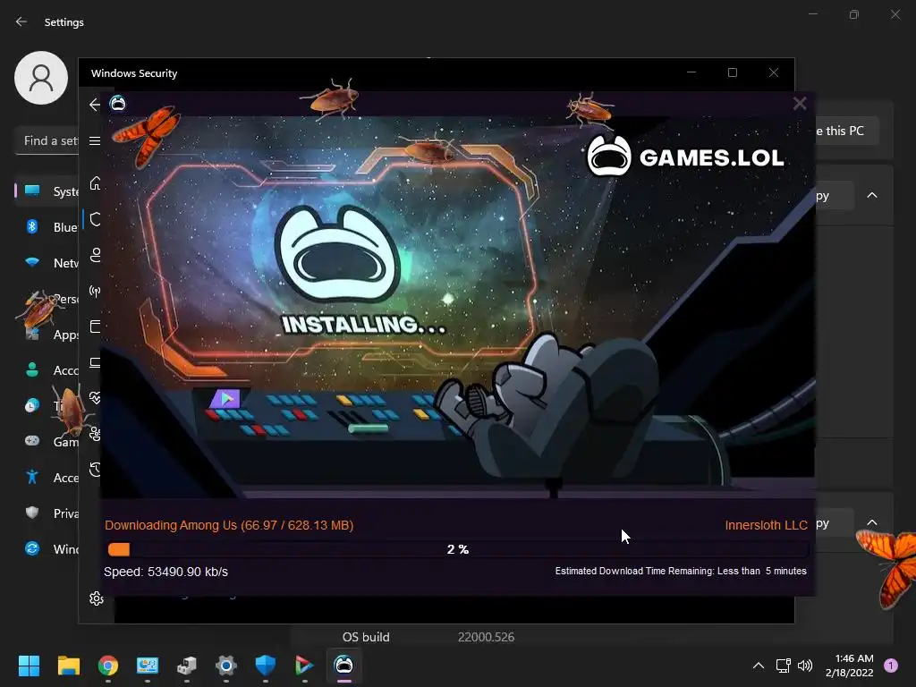916x687 pixels.
Task: Open Protection history icon in Windows Security
Action: (95, 469)
